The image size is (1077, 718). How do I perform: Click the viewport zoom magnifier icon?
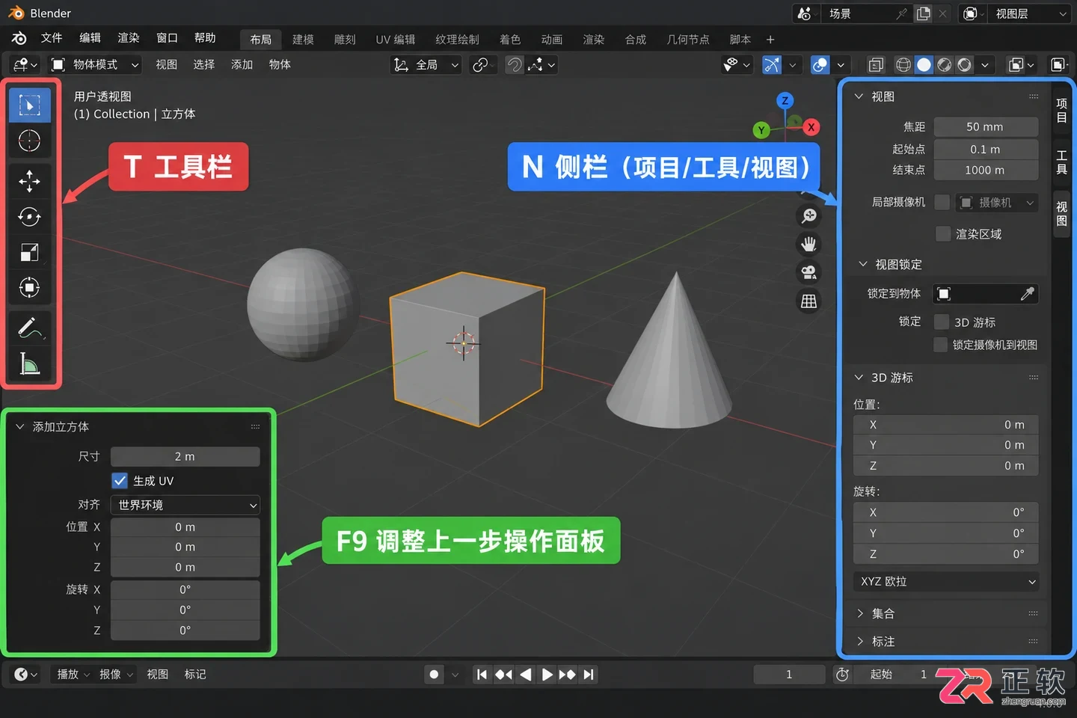(x=809, y=216)
